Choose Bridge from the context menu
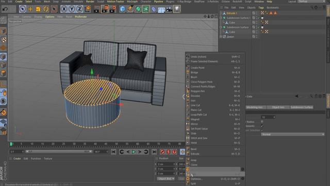This screenshot has width=330, height=186. (194, 72)
